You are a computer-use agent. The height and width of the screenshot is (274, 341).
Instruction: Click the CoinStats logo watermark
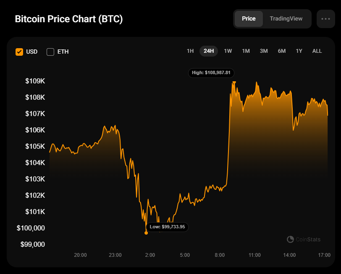click(304, 239)
